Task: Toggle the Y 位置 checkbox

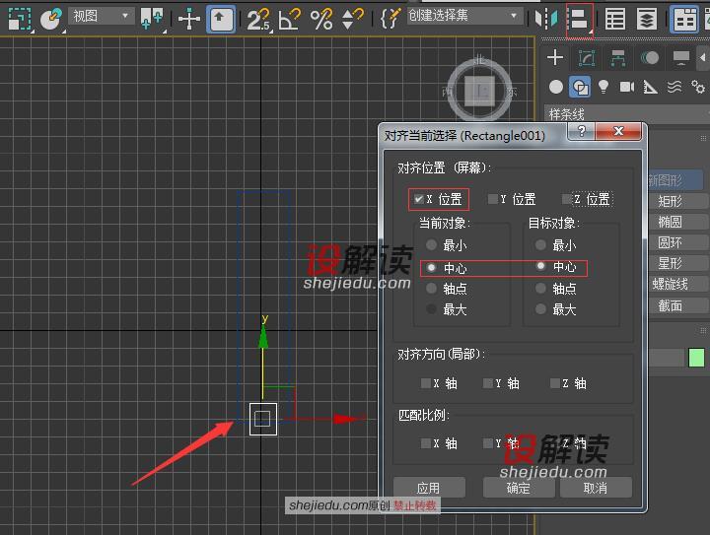Action: 493,199
